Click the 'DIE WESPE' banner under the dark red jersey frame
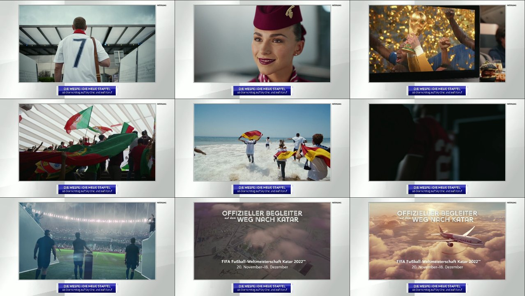The height and width of the screenshot is (296, 525). point(437,189)
